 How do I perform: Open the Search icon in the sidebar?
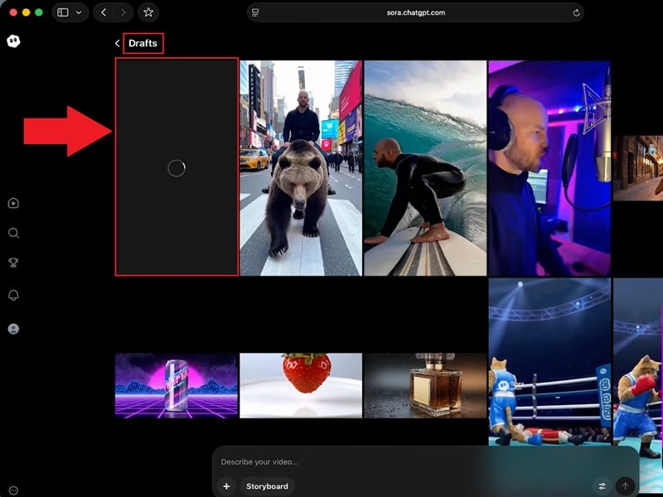tap(13, 233)
